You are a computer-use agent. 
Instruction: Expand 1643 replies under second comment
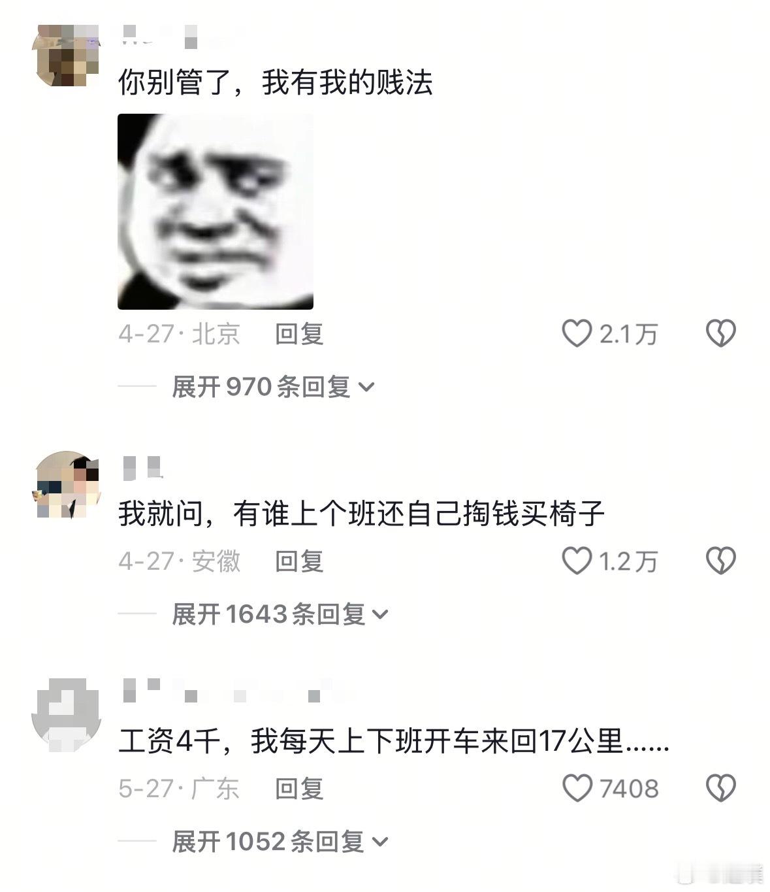click(x=280, y=614)
